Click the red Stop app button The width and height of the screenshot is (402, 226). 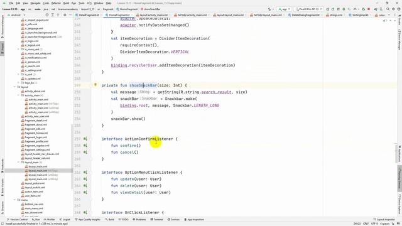[369, 9]
